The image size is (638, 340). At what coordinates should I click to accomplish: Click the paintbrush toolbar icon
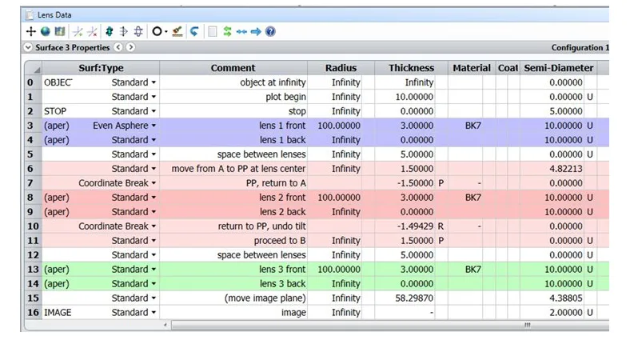(x=177, y=31)
